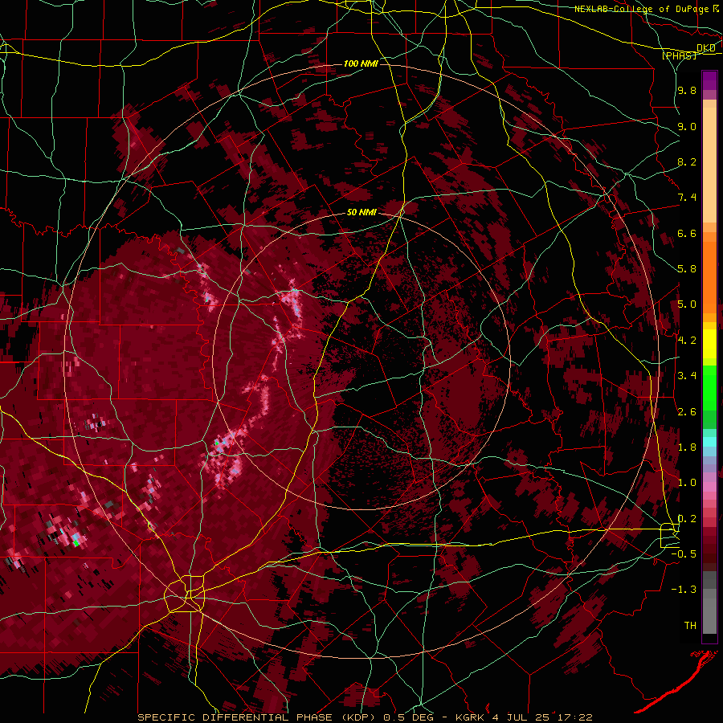Click the 8.2 value on color scale
Viewport: 723px width, 723px height.
(687, 161)
